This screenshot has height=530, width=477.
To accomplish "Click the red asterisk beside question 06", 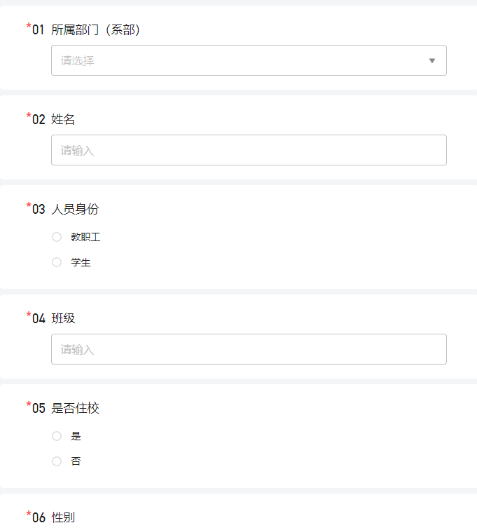I will click(29, 514).
